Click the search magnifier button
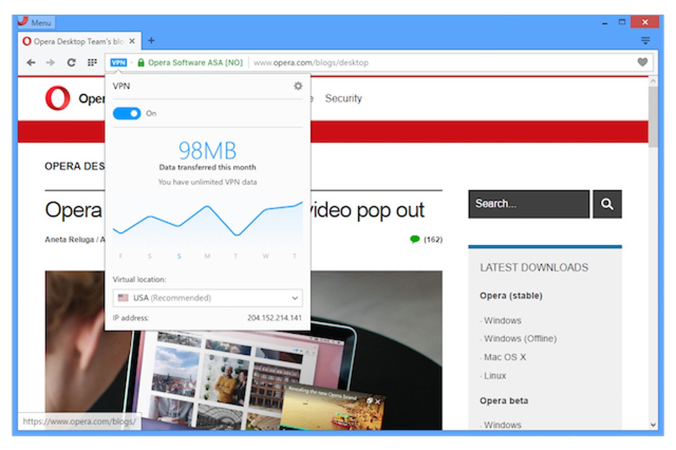The width and height of the screenshot is (676, 450). click(607, 204)
